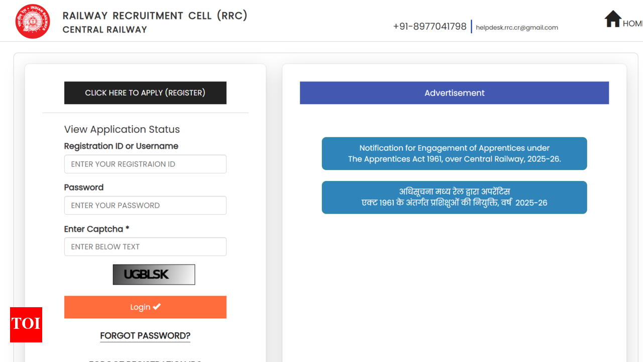Viewport: 643px width, 362px height.
Task: Click the View Application Status heading
Action: tap(122, 129)
